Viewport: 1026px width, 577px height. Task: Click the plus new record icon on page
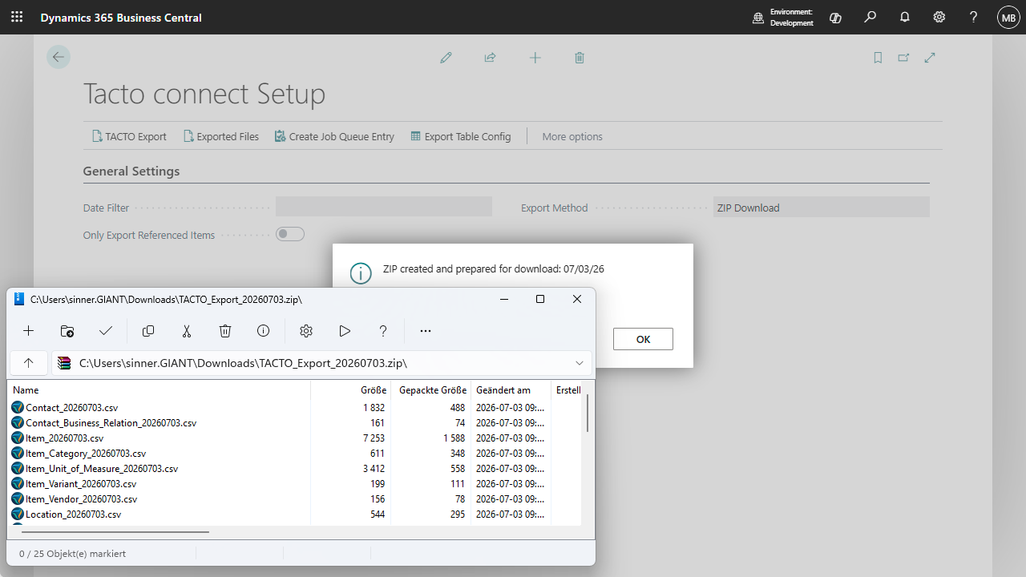[x=535, y=58]
